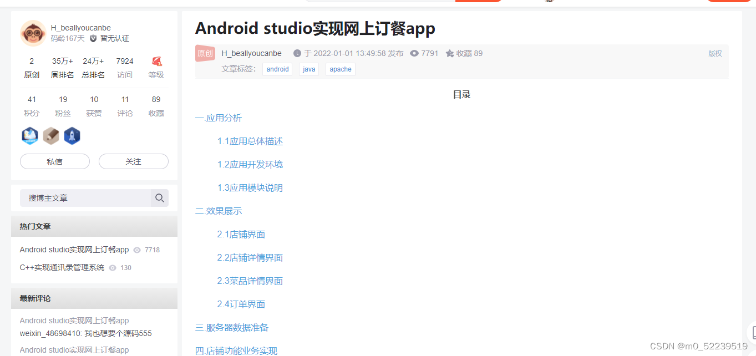The height and width of the screenshot is (356, 756).
Task: Click the eye icon beside 7718 views
Action: 137,250
